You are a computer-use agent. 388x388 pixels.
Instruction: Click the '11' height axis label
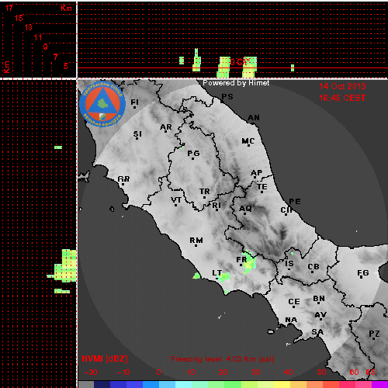(38, 37)
